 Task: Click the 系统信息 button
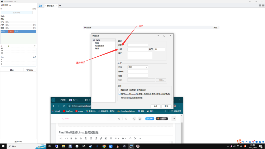(x=17, y=12)
